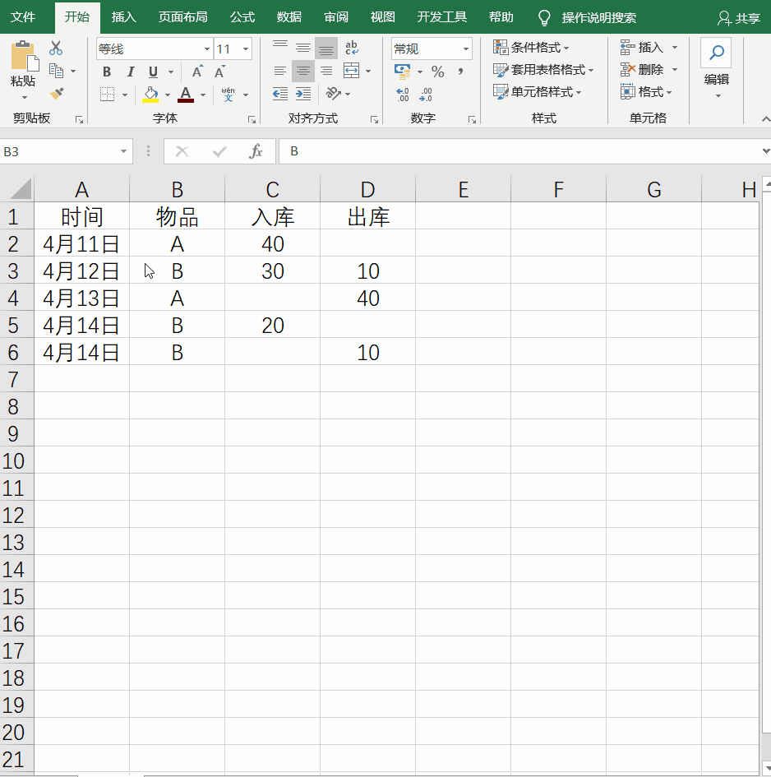Switch to the 数据 tab
Screen dimensions: 771x777
(x=289, y=17)
